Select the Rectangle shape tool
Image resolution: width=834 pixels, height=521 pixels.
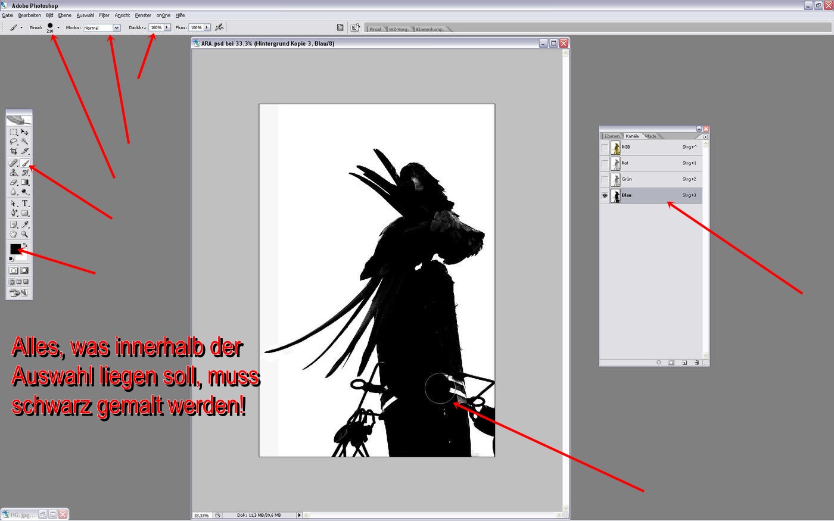(x=24, y=213)
